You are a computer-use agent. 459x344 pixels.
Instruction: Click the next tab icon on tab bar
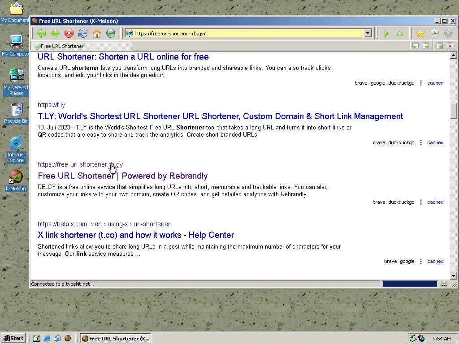click(x=426, y=46)
